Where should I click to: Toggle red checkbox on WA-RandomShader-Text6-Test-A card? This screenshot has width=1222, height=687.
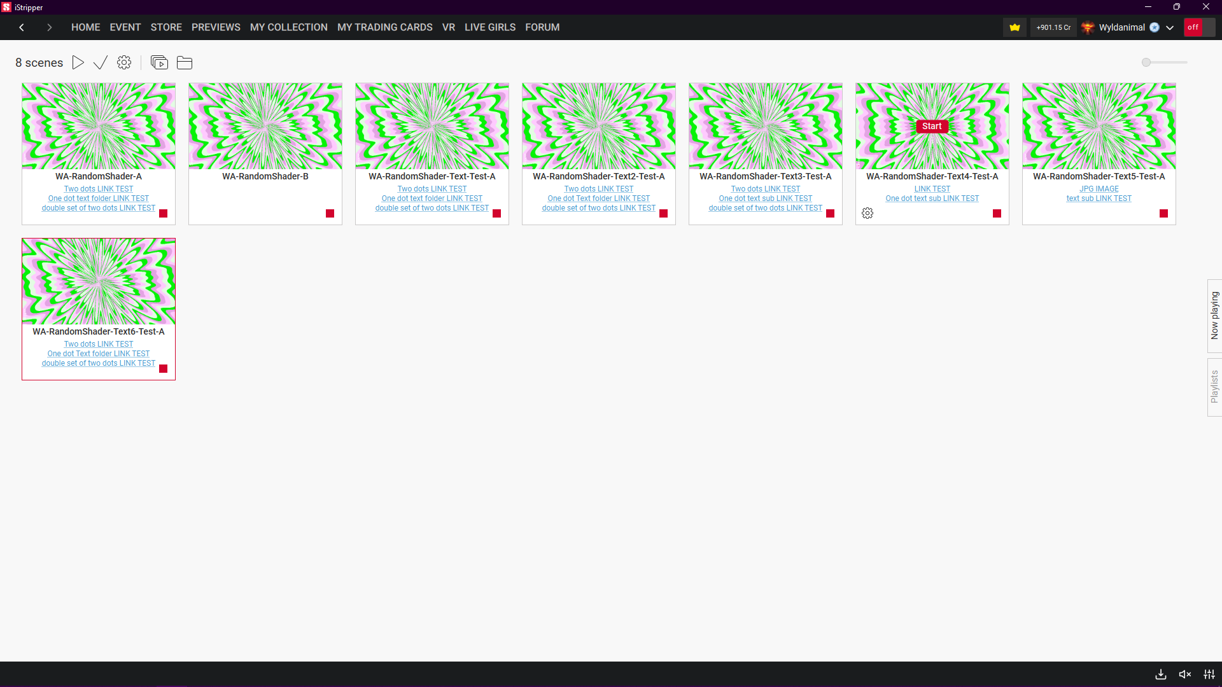(x=163, y=369)
